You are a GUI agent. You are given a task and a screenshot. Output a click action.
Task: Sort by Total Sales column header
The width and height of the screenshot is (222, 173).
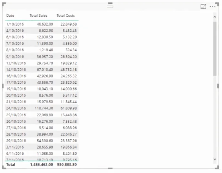point(38,16)
